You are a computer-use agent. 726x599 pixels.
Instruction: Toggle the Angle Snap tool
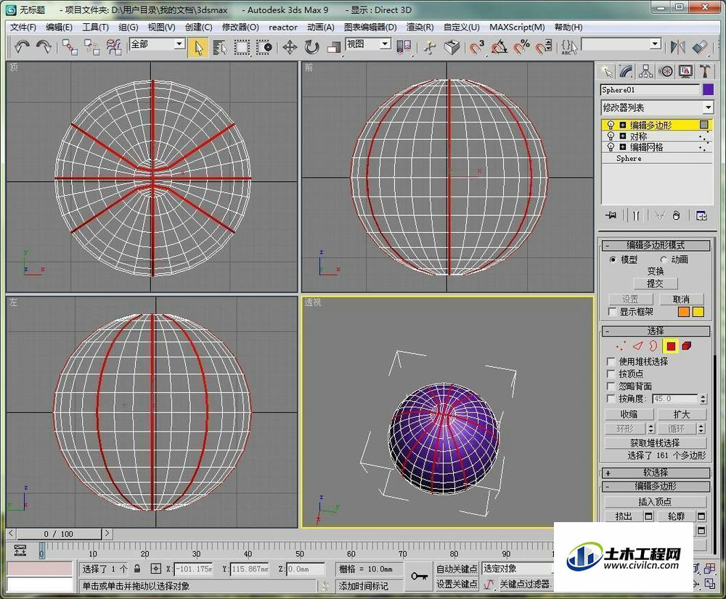click(x=499, y=47)
